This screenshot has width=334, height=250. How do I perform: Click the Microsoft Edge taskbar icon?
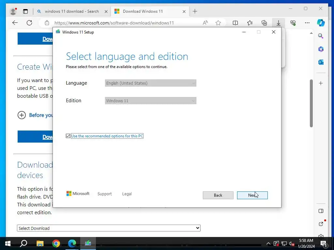click(72, 243)
